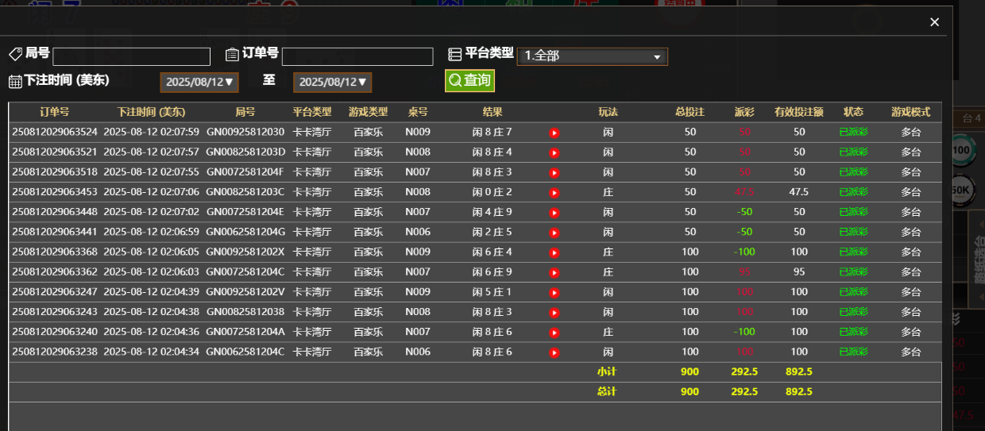Focus the 订单号 input field

[x=357, y=56]
